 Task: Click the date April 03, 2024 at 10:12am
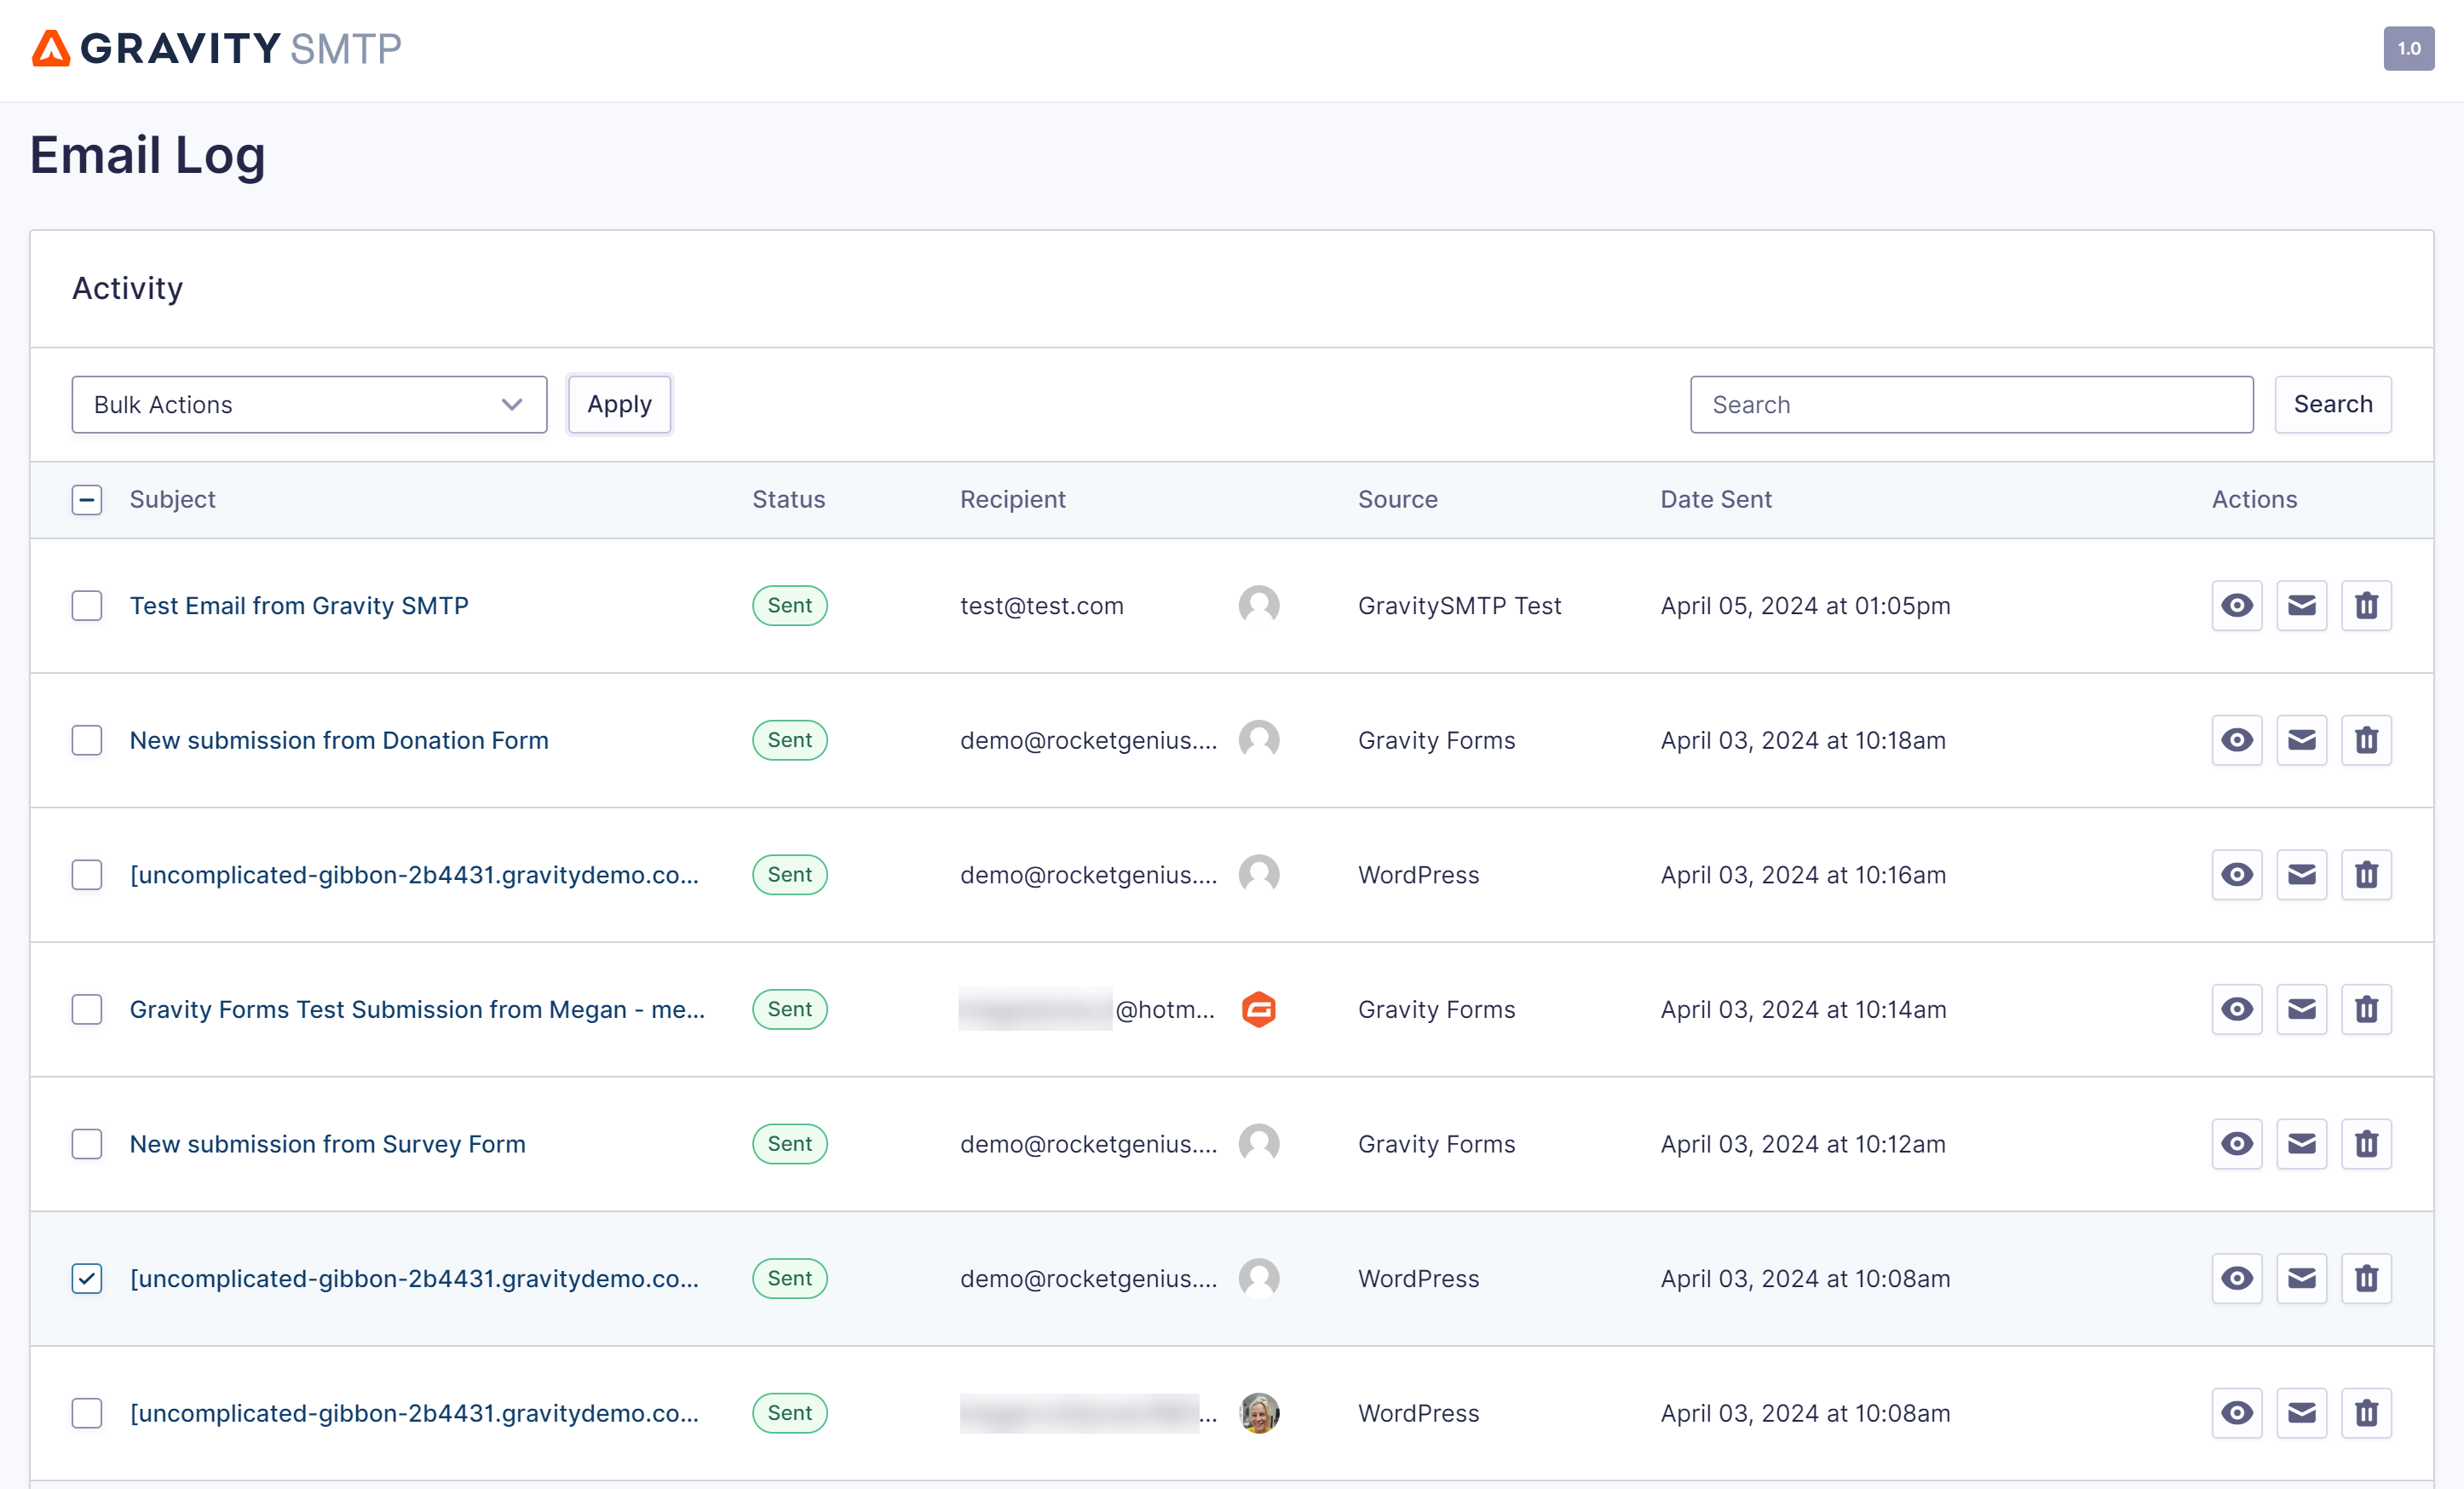1803,1144
